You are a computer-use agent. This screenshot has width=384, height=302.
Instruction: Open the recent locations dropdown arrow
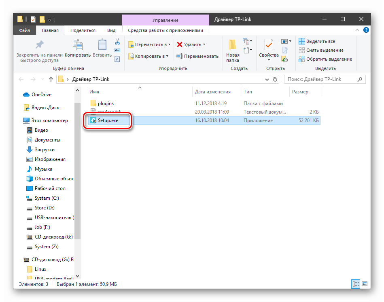(42, 79)
